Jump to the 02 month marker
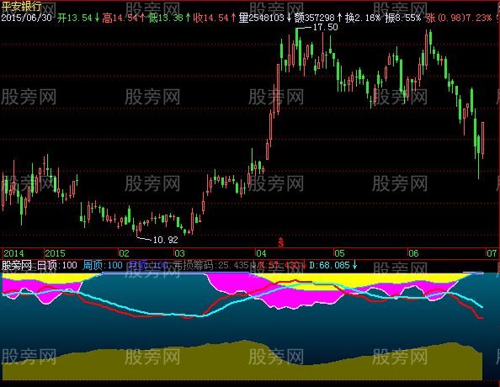 [x=124, y=253]
